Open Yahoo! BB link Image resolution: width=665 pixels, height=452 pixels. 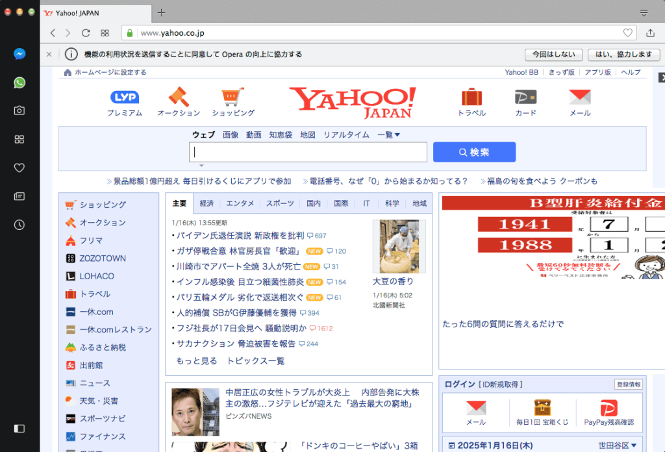tap(521, 73)
